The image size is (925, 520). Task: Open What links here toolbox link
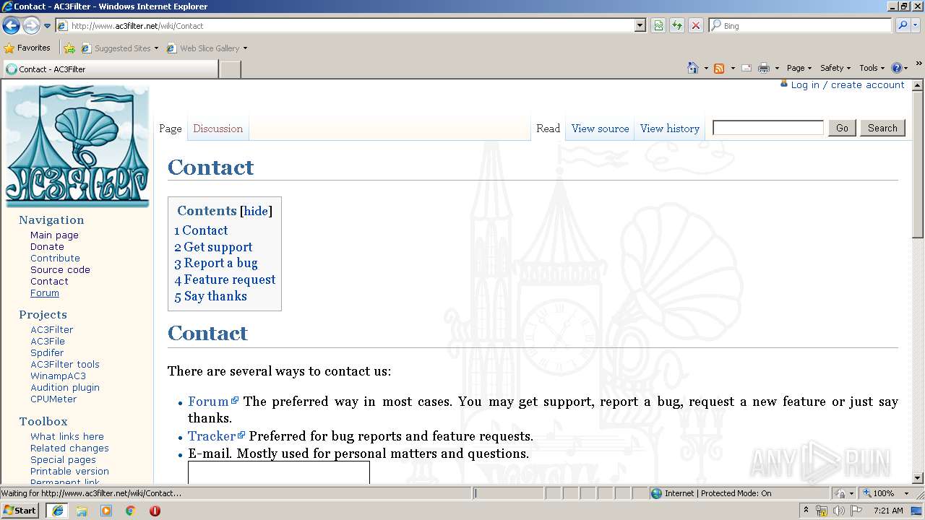point(67,436)
